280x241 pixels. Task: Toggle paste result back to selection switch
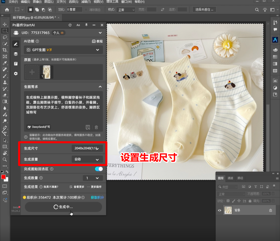pyautogui.click(x=99, y=169)
